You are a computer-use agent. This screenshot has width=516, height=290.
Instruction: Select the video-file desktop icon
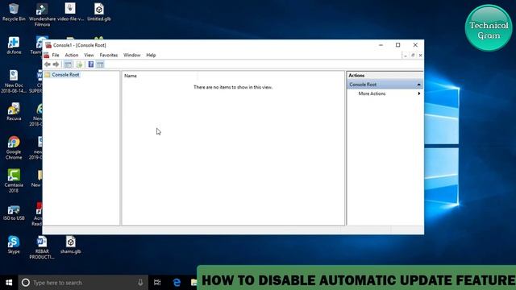[x=70, y=12]
